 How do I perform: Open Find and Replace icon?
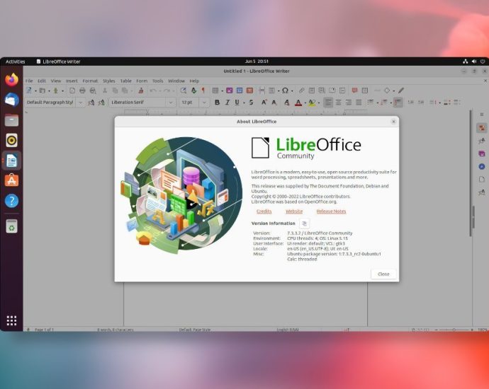pos(184,91)
